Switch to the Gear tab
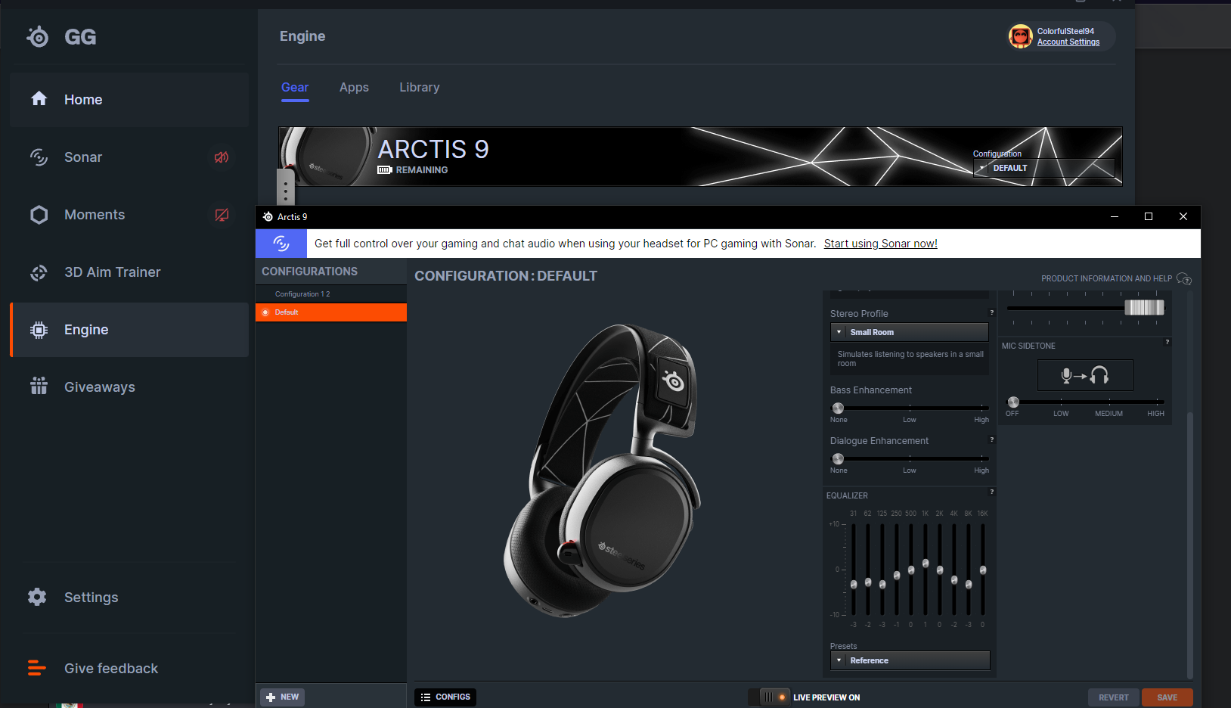Image resolution: width=1231 pixels, height=708 pixels. click(295, 88)
